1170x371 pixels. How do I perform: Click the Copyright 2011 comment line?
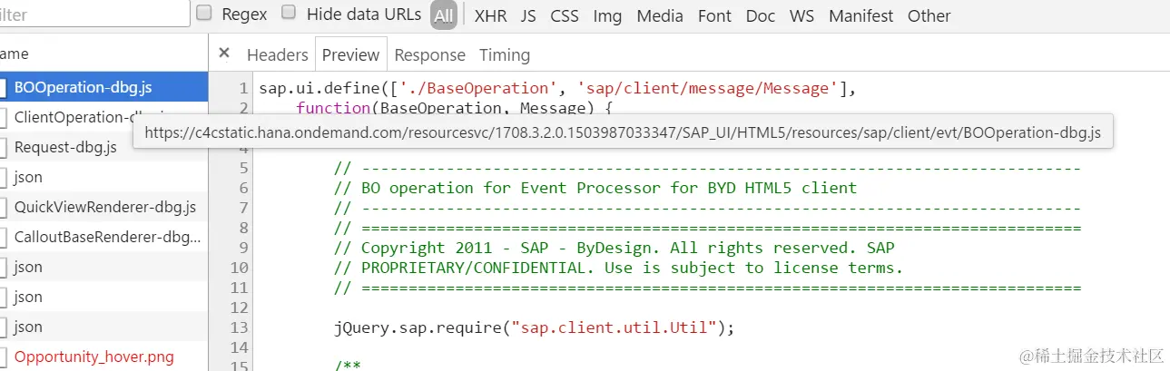(614, 248)
